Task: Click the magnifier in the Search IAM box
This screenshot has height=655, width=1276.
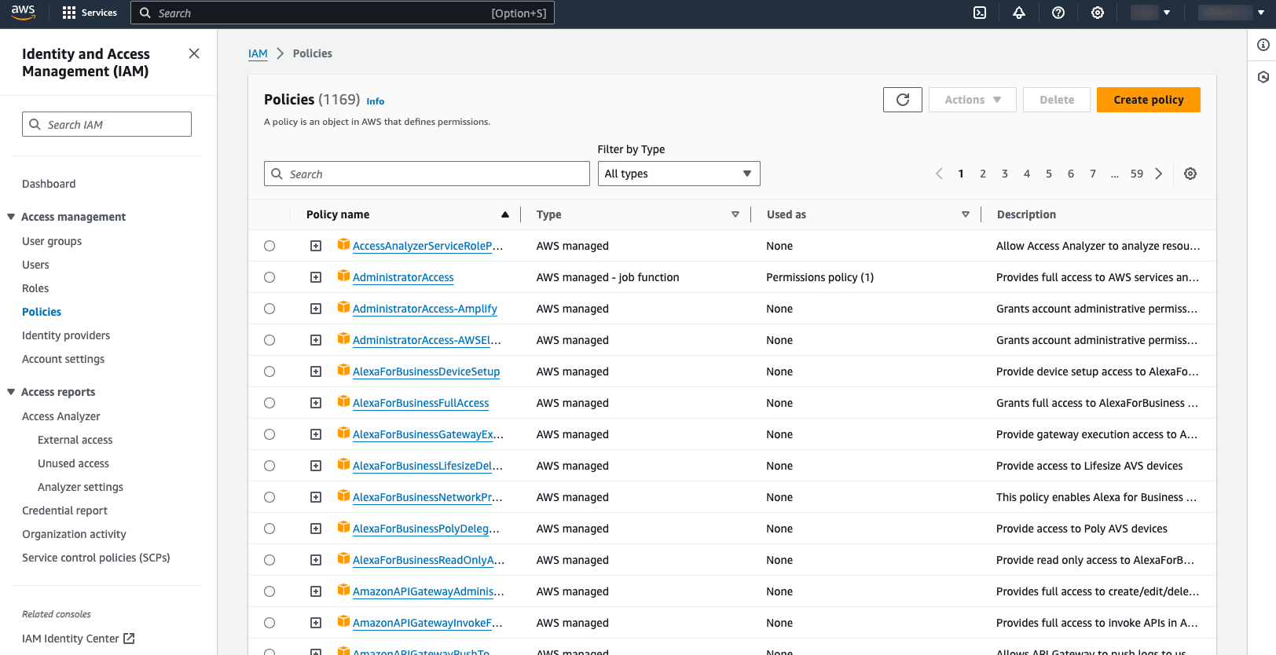Action: click(35, 124)
